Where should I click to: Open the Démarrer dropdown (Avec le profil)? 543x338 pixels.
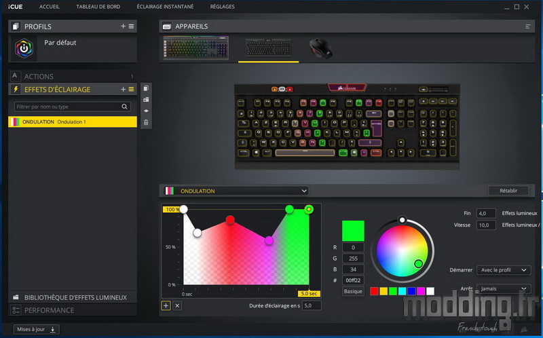pyautogui.click(x=504, y=270)
